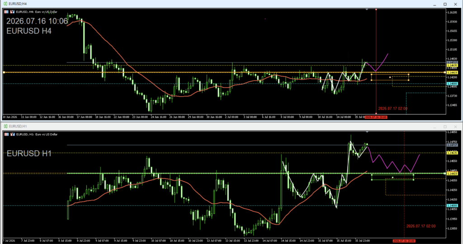Select the red 2026.07.16 20:00 time label in H1
The image size is (463, 244).
click(404, 241)
